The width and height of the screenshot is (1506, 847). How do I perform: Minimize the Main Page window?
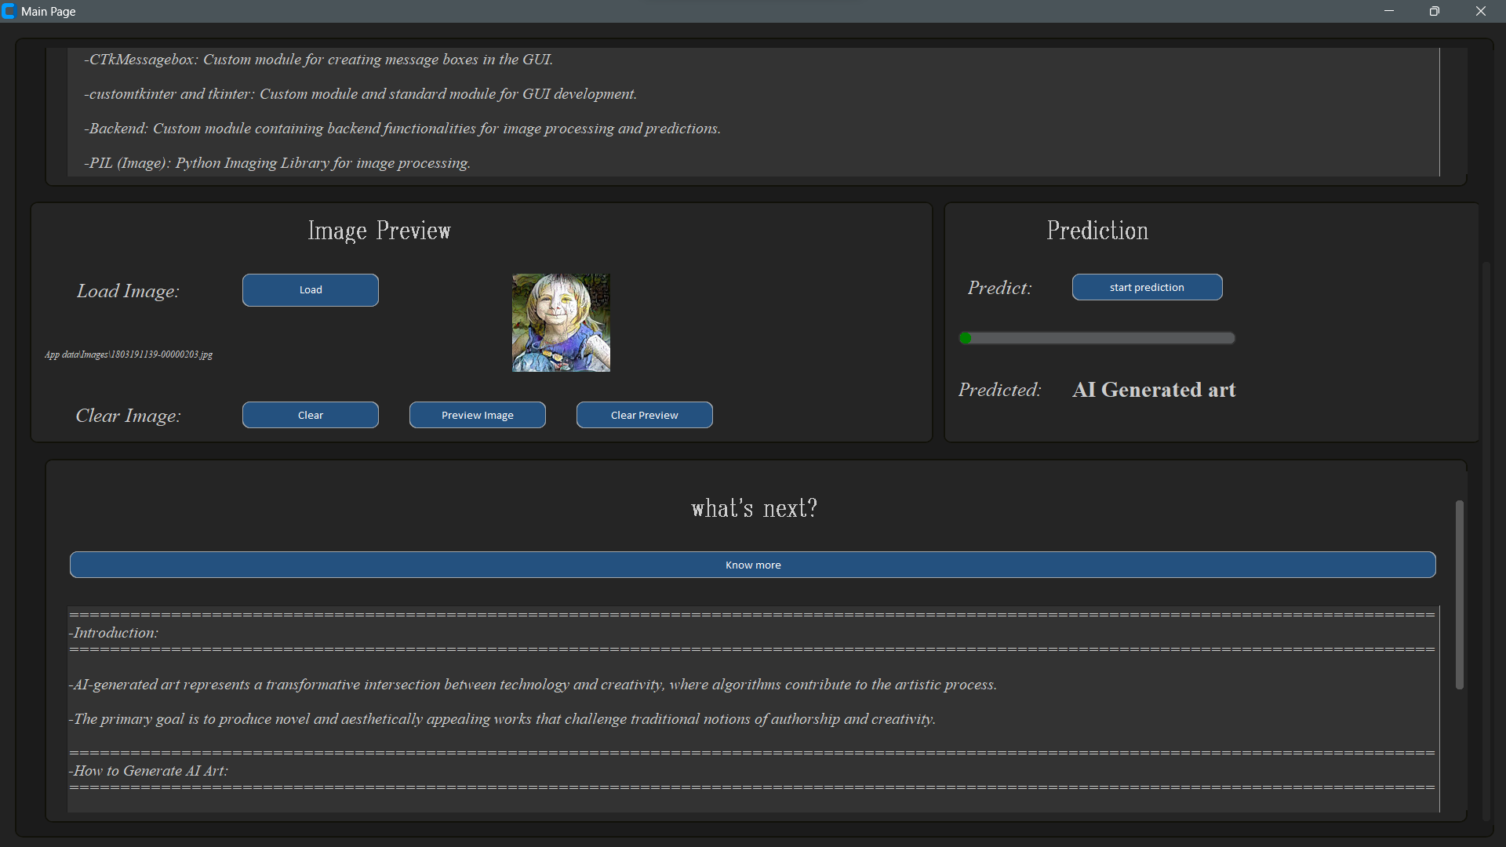1389,11
